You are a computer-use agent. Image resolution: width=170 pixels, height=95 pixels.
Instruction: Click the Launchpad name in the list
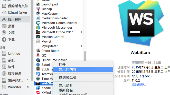coord(50,4)
